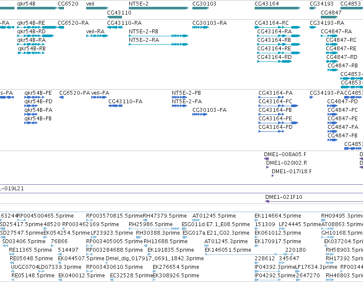Select protein NT5E-2-PA
The image size is (363, 282).
point(186,102)
